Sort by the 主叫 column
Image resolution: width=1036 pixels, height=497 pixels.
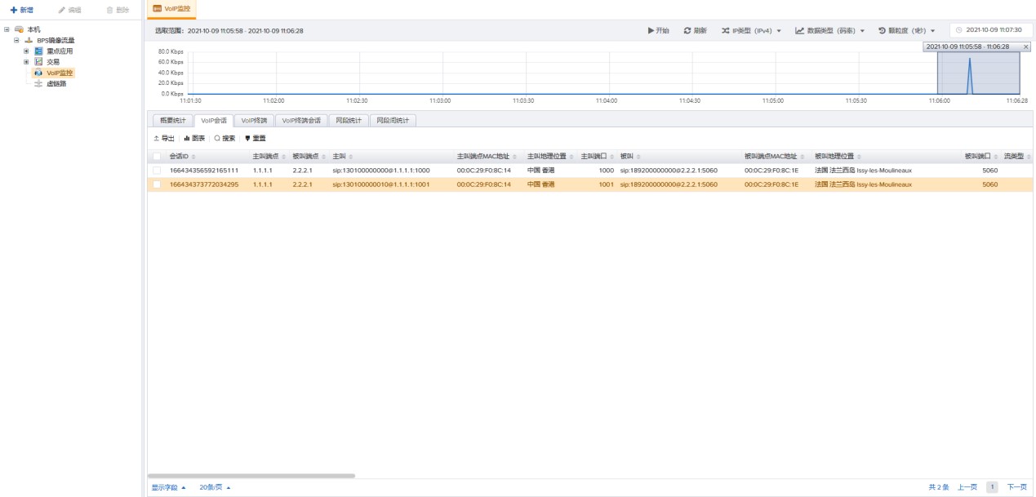coord(341,156)
